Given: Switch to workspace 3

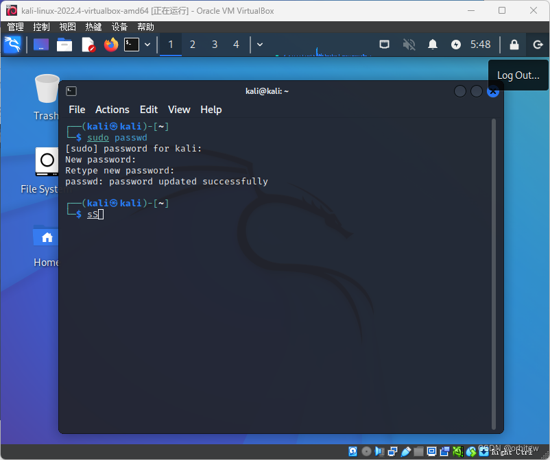Looking at the screenshot, I should point(215,45).
